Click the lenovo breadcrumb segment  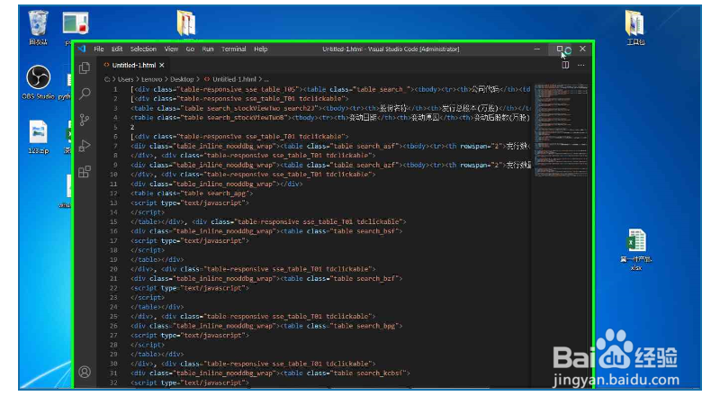pos(151,79)
